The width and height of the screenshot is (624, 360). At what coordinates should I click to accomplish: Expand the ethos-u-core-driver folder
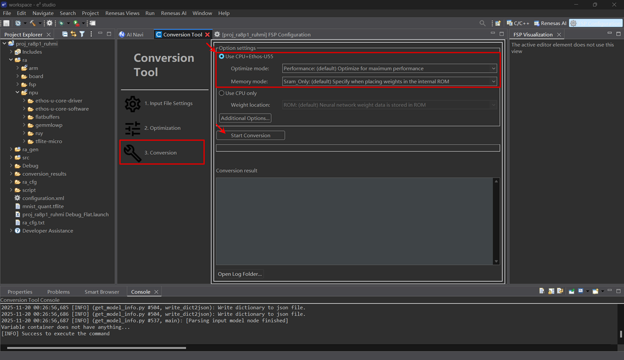point(24,100)
